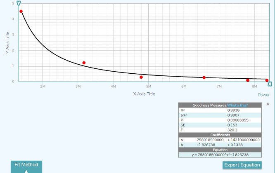Click the R² value 0.9938
This screenshot has width=275, height=173.
[233, 110]
